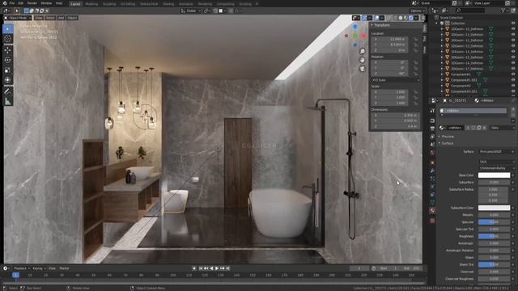Viewport: 518px width, 291px height.
Task: Open the Scene properties tab icon
Action: (432, 145)
